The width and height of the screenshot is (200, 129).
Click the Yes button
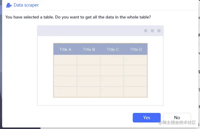146,117
